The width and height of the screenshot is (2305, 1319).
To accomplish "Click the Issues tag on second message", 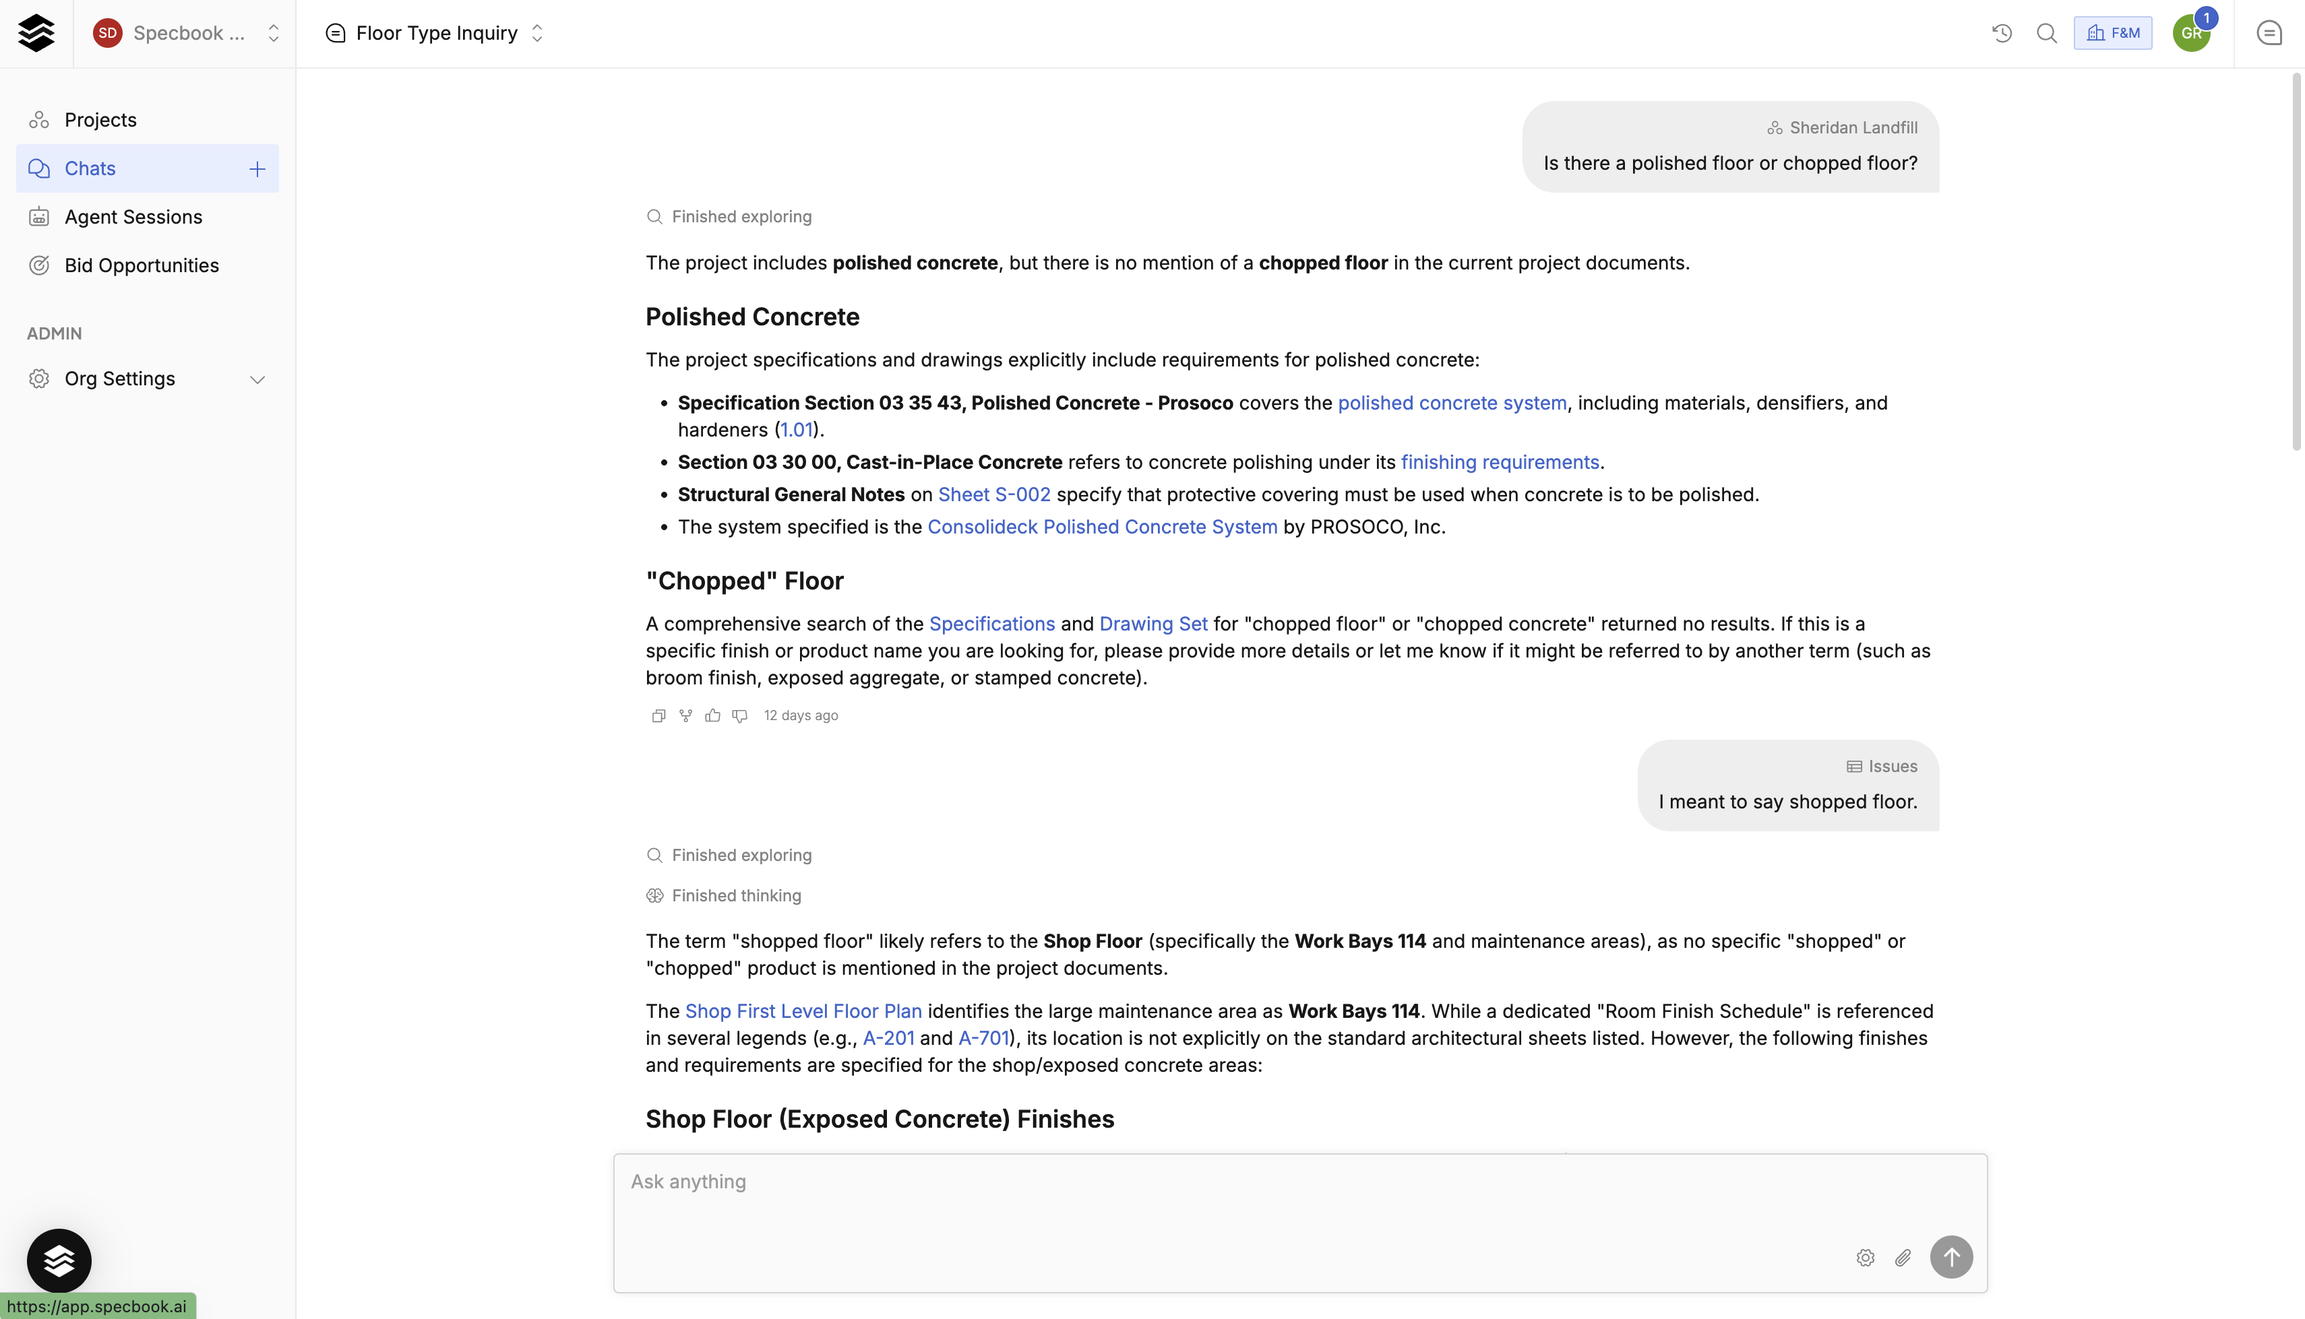I will tap(1882, 767).
